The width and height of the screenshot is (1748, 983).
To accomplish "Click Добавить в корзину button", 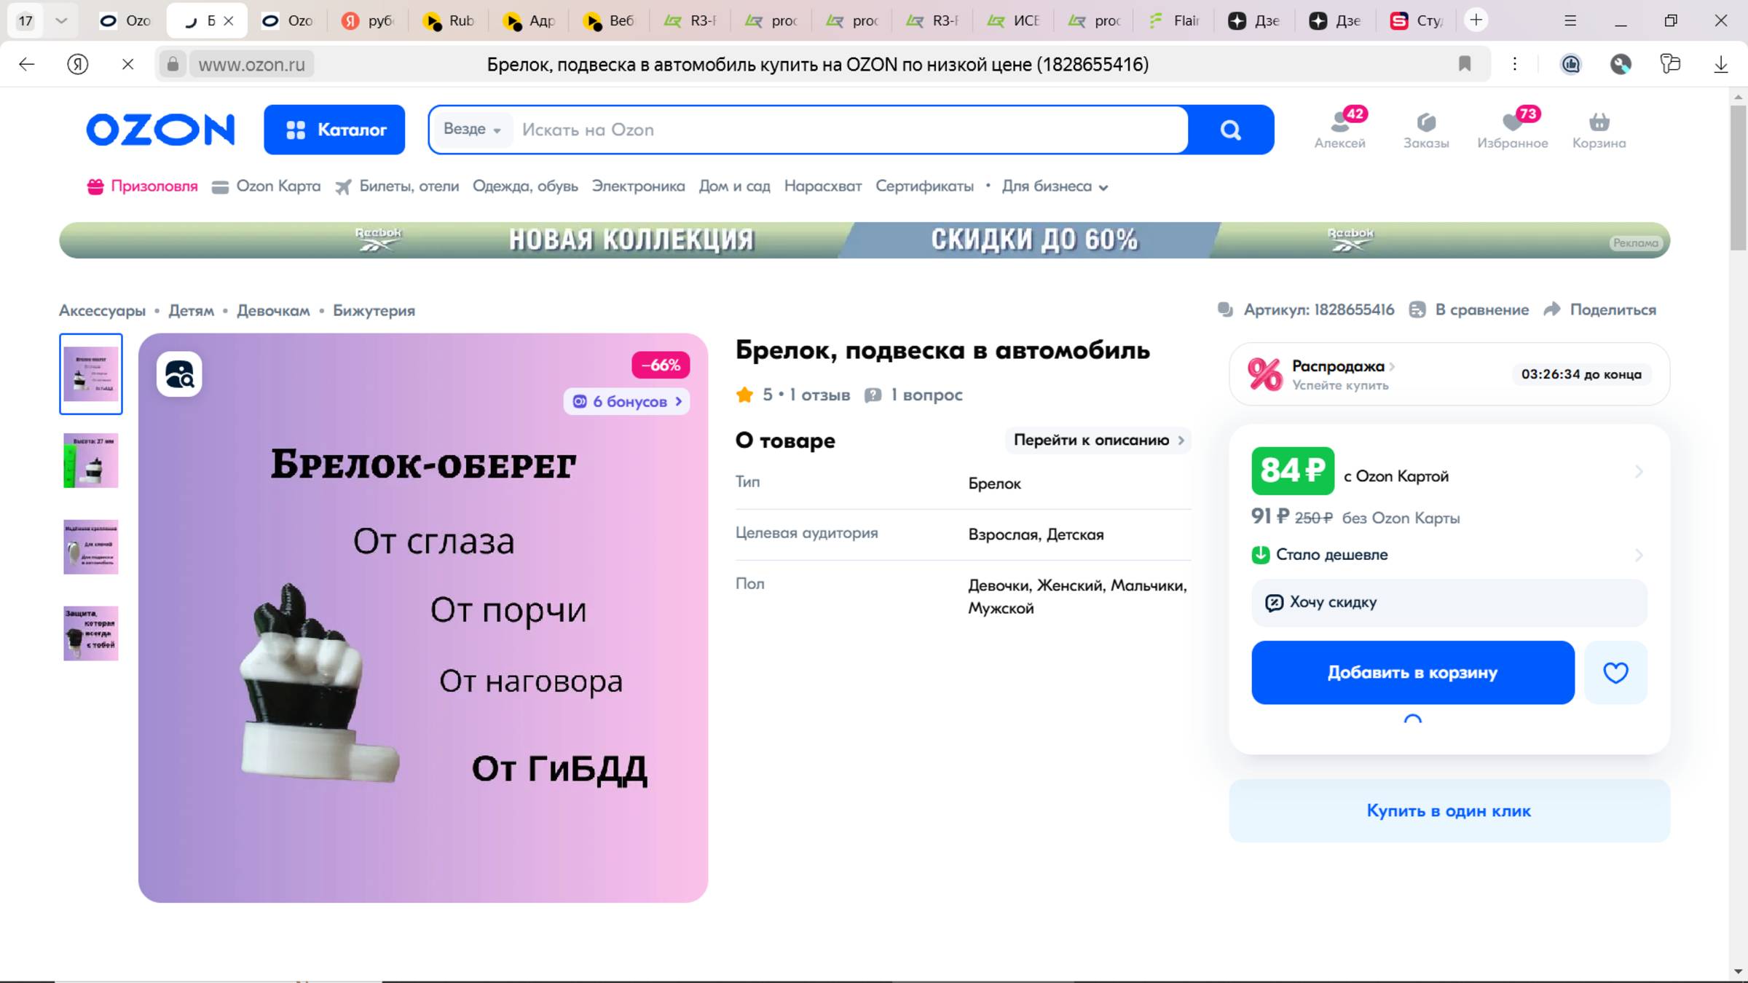I will 1412,673.
